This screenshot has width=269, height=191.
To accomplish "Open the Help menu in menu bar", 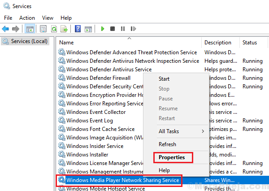I will (x=66, y=18).
